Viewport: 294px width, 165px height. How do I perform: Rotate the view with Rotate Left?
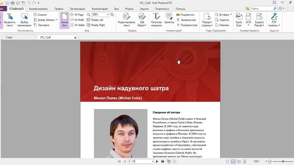95,20
